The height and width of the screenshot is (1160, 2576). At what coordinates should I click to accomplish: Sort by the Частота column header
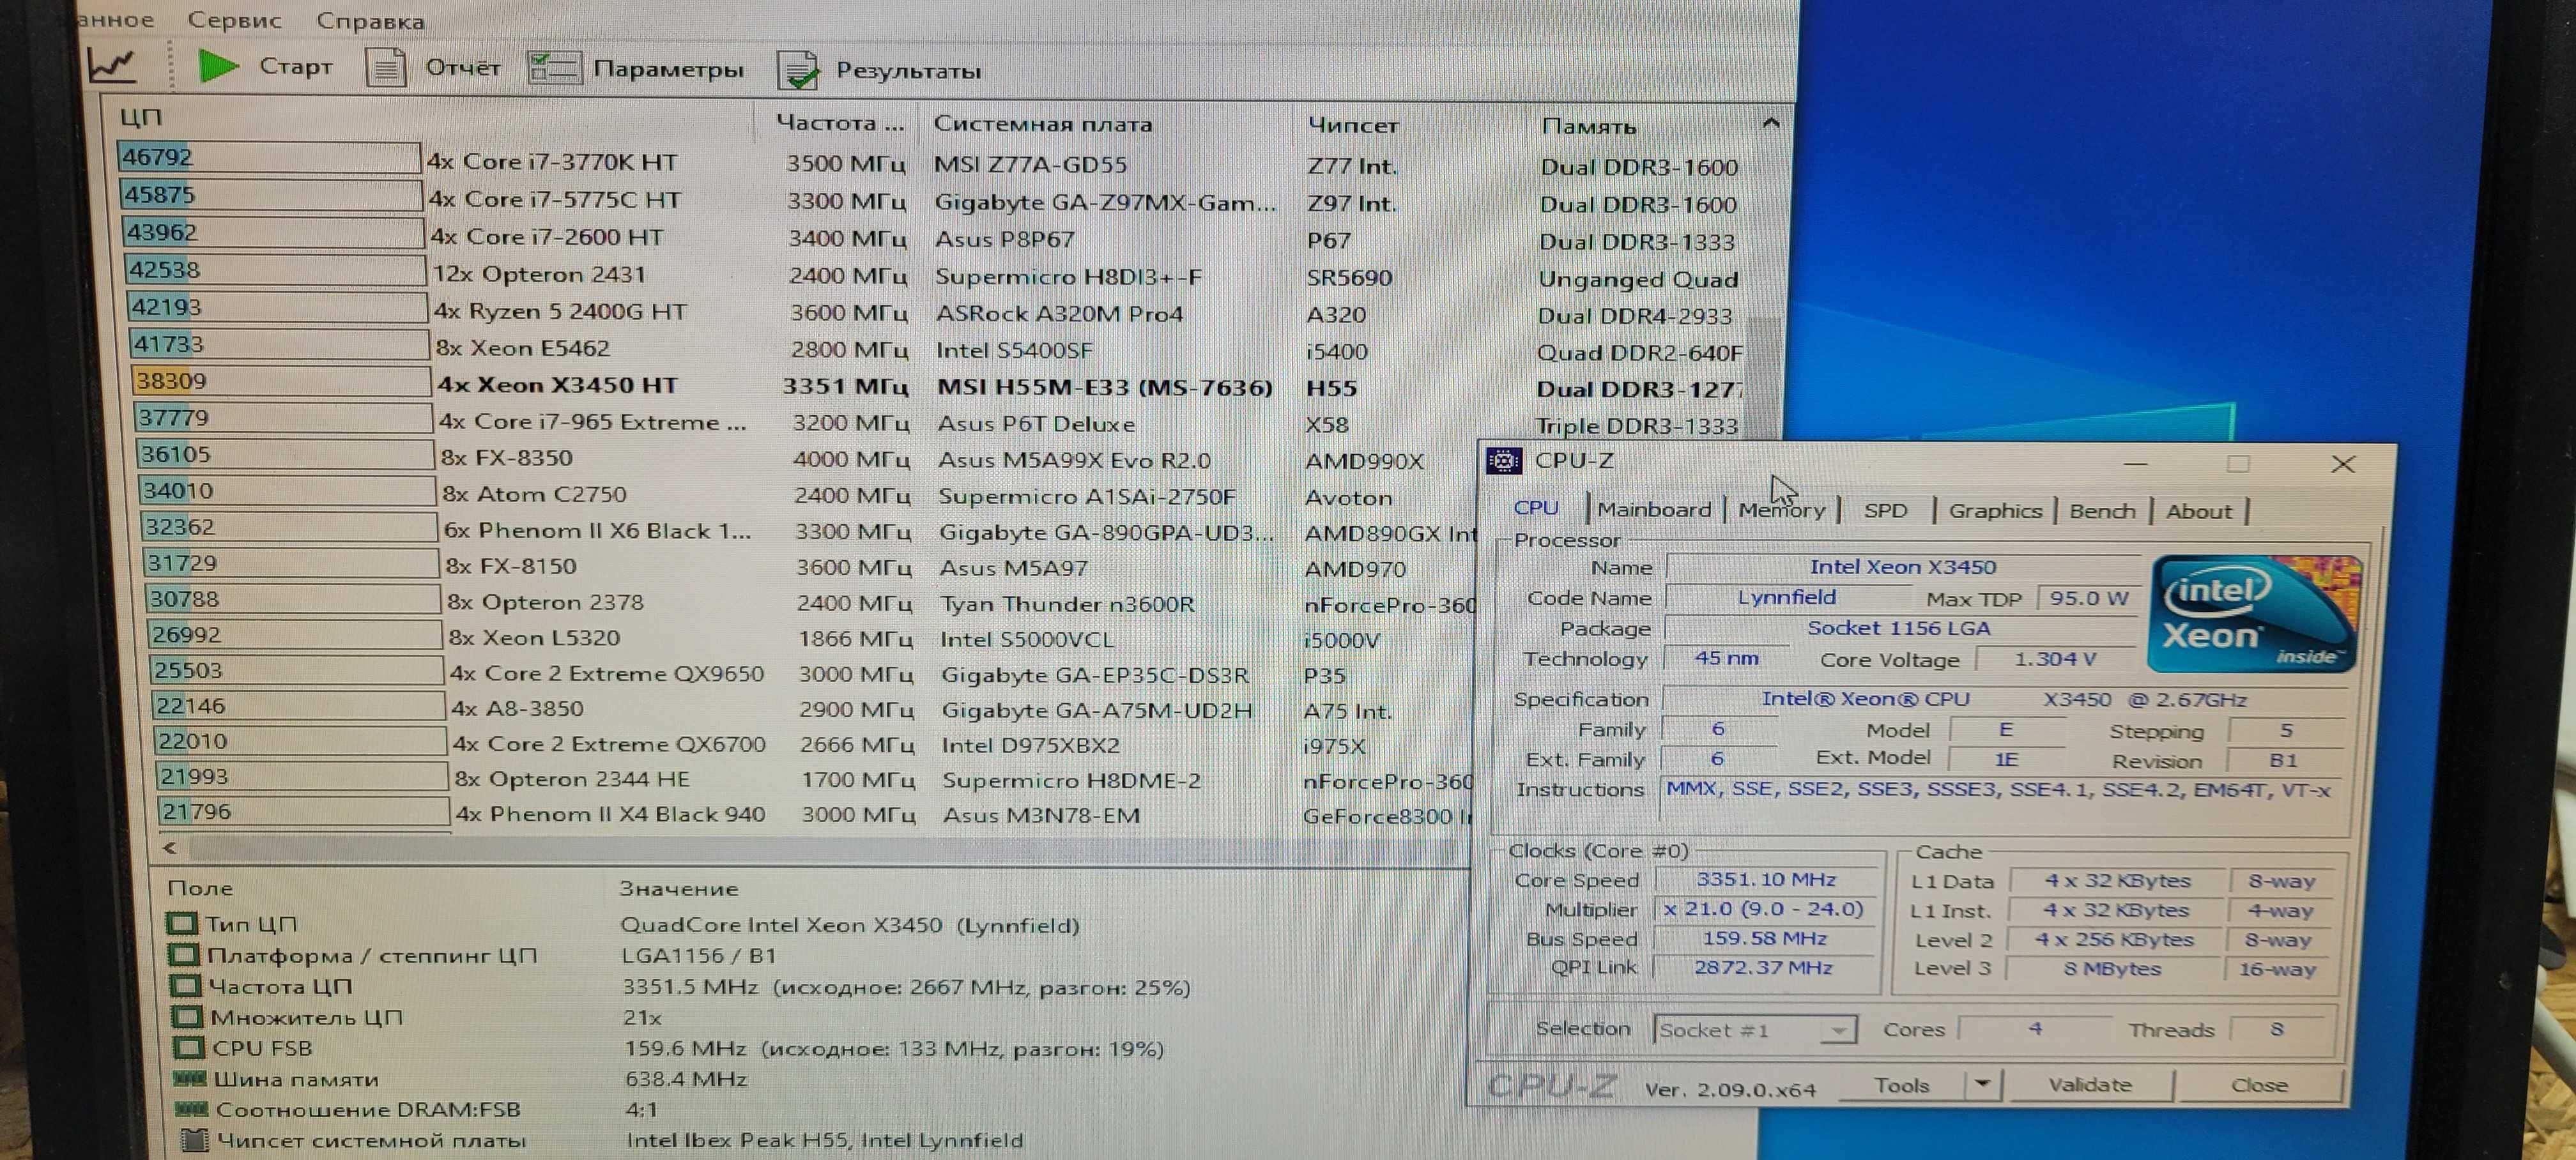(x=840, y=123)
